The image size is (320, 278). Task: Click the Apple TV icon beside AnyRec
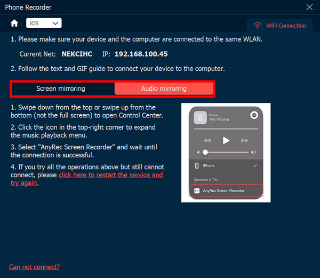tap(197, 190)
